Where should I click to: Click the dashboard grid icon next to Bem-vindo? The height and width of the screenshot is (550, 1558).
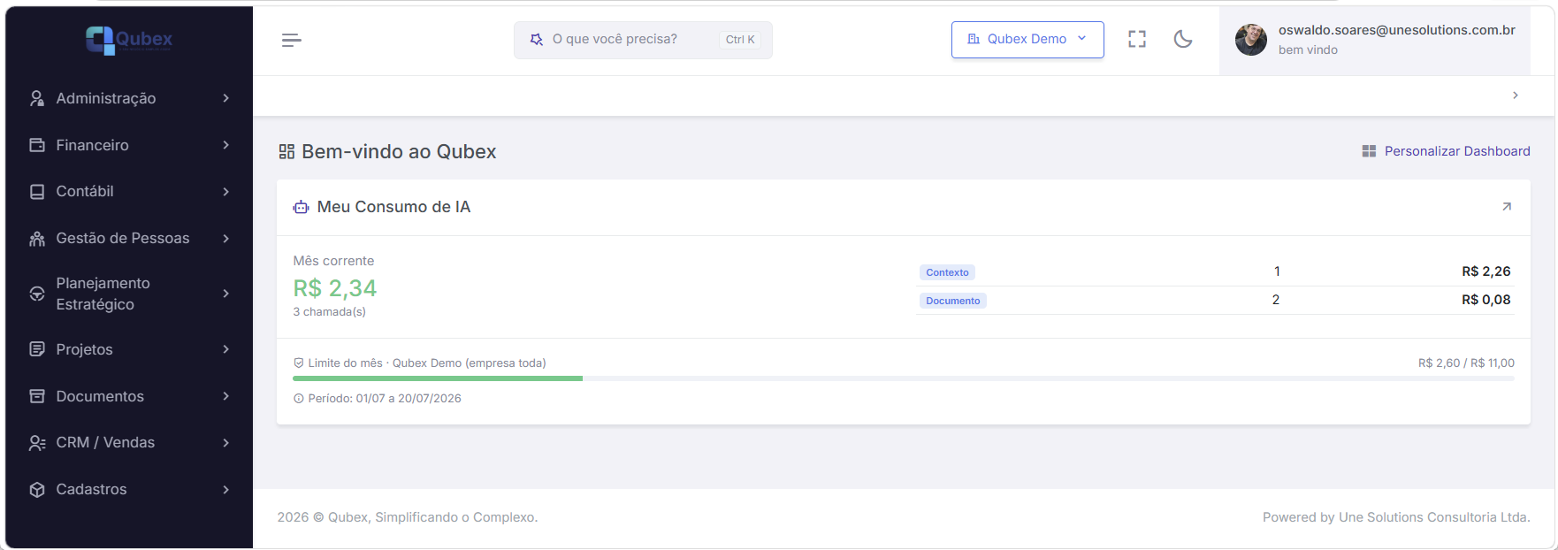286,152
